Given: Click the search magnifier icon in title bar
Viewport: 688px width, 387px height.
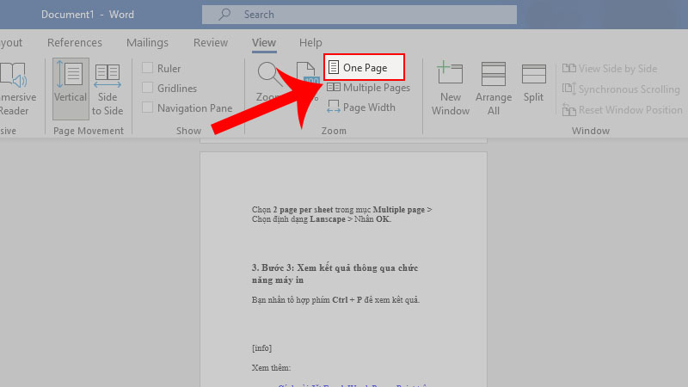Looking at the screenshot, I should tap(224, 14).
